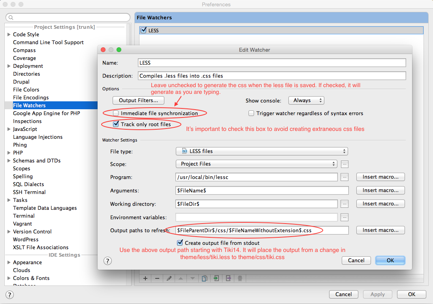Image resolution: width=433 pixels, height=304 pixels.
Task: Click the search magnifier icon in Preferences
Action: pyautogui.click(x=11, y=18)
